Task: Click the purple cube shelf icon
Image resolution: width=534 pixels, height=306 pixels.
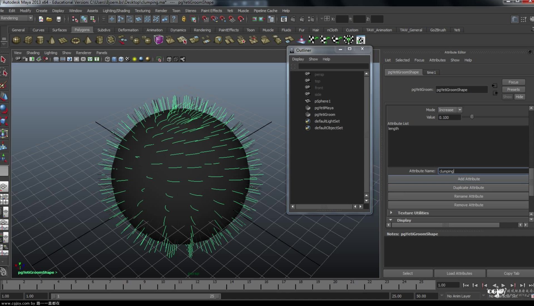Action: (x=158, y=40)
